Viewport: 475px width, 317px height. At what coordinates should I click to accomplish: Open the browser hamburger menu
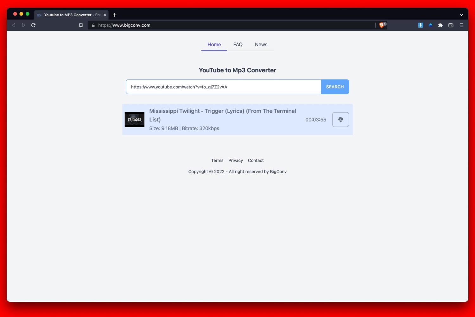click(461, 25)
